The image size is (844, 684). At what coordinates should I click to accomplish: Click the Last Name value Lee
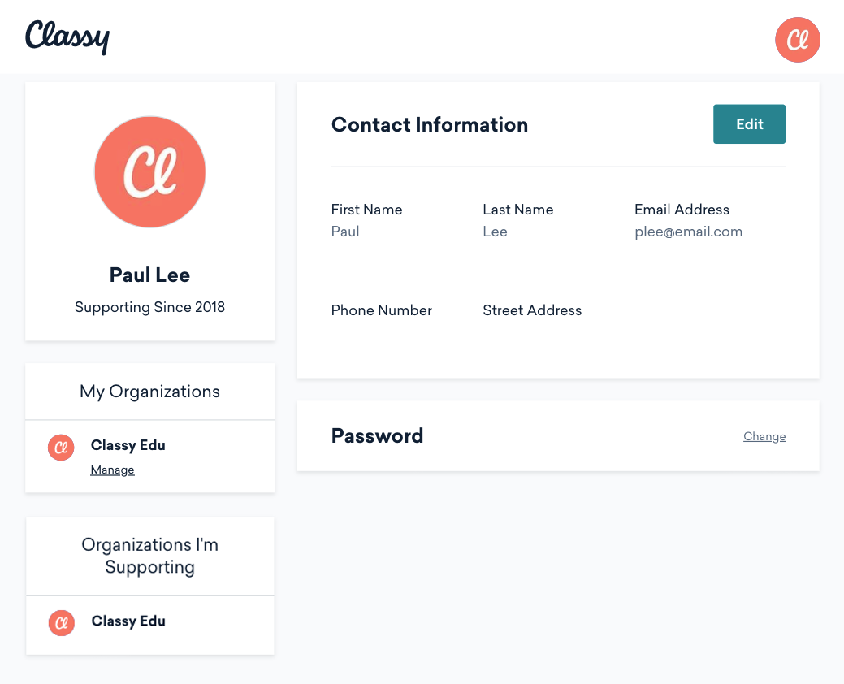495,232
